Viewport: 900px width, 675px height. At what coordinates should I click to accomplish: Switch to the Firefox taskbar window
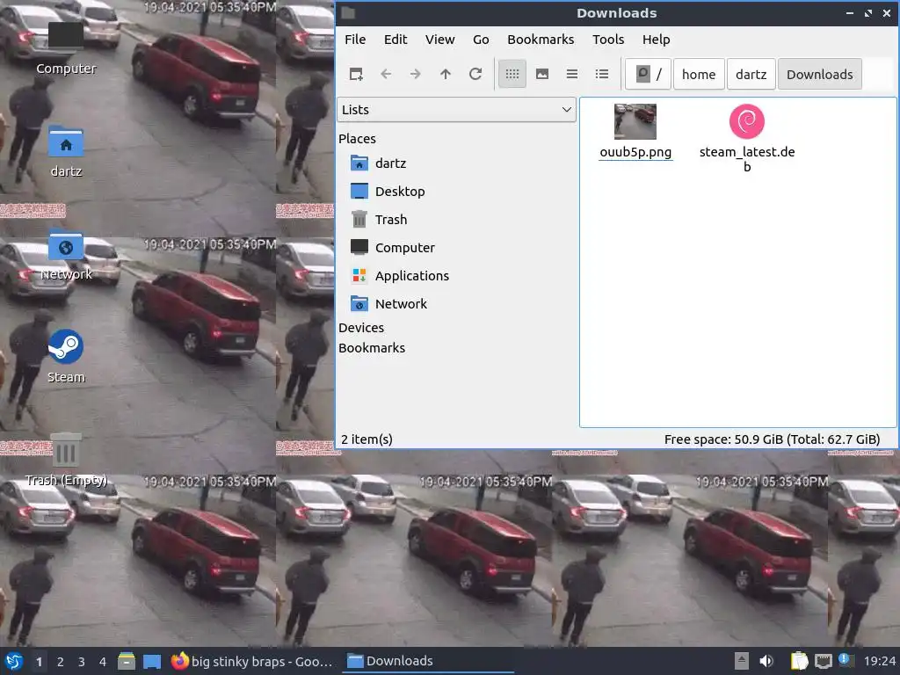tap(252, 661)
